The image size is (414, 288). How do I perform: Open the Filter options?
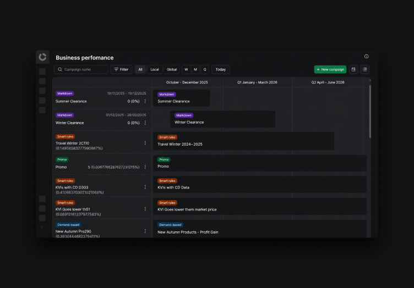click(x=121, y=70)
